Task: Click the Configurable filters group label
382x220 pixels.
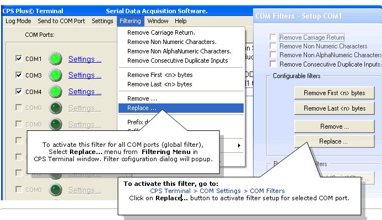Action: click(x=297, y=76)
